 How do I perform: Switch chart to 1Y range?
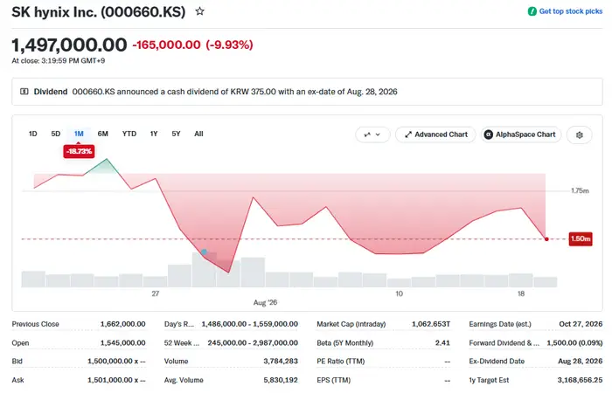pyautogui.click(x=154, y=134)
